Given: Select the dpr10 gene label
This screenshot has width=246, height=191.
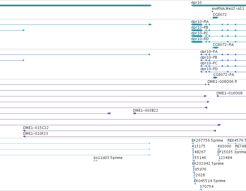Looking at the screenshot, I should (x=196, y=3).
